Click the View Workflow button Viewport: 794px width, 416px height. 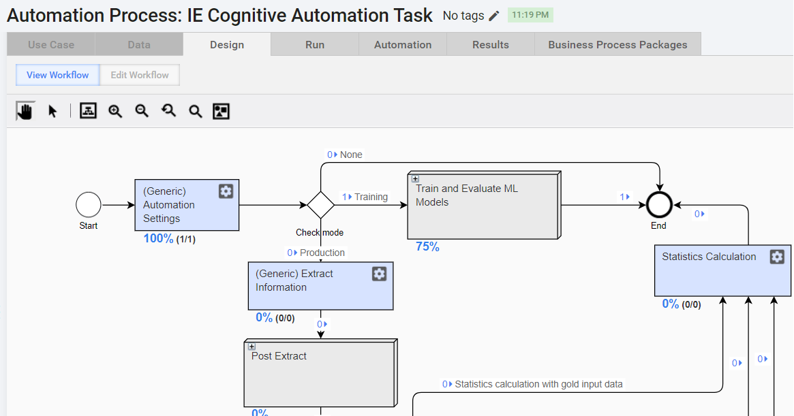click(x=58, y=75)
